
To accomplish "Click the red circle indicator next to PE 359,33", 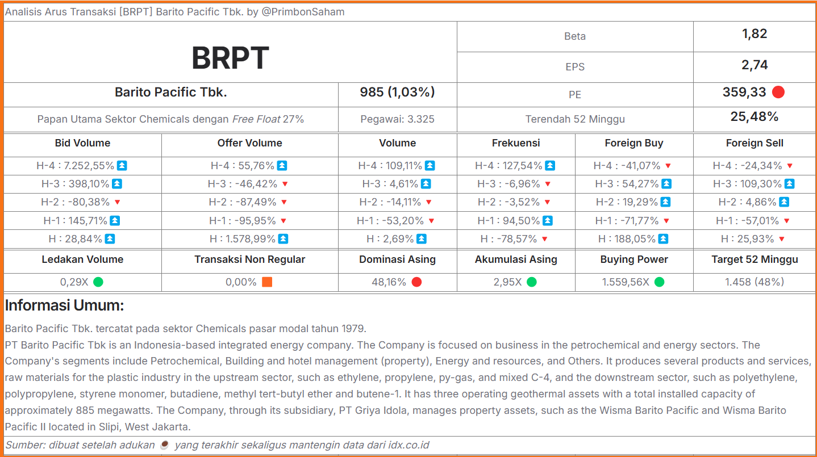I will [x=778, y=92].
